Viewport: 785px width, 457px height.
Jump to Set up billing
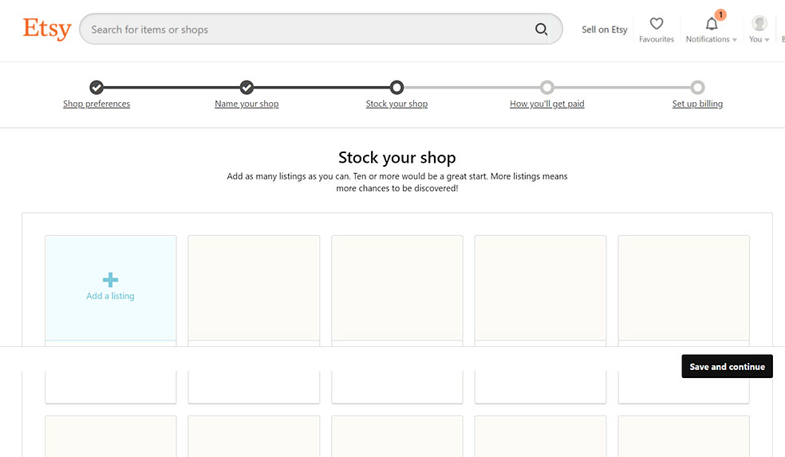tap(697, 104)
